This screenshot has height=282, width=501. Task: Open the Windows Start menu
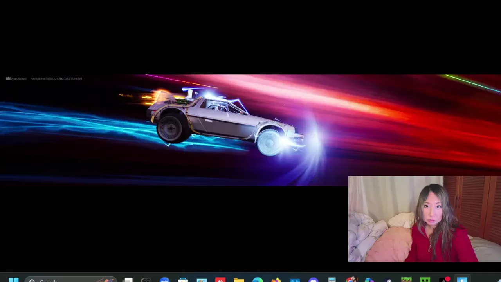pyautogui.click(x=14, y=280)
